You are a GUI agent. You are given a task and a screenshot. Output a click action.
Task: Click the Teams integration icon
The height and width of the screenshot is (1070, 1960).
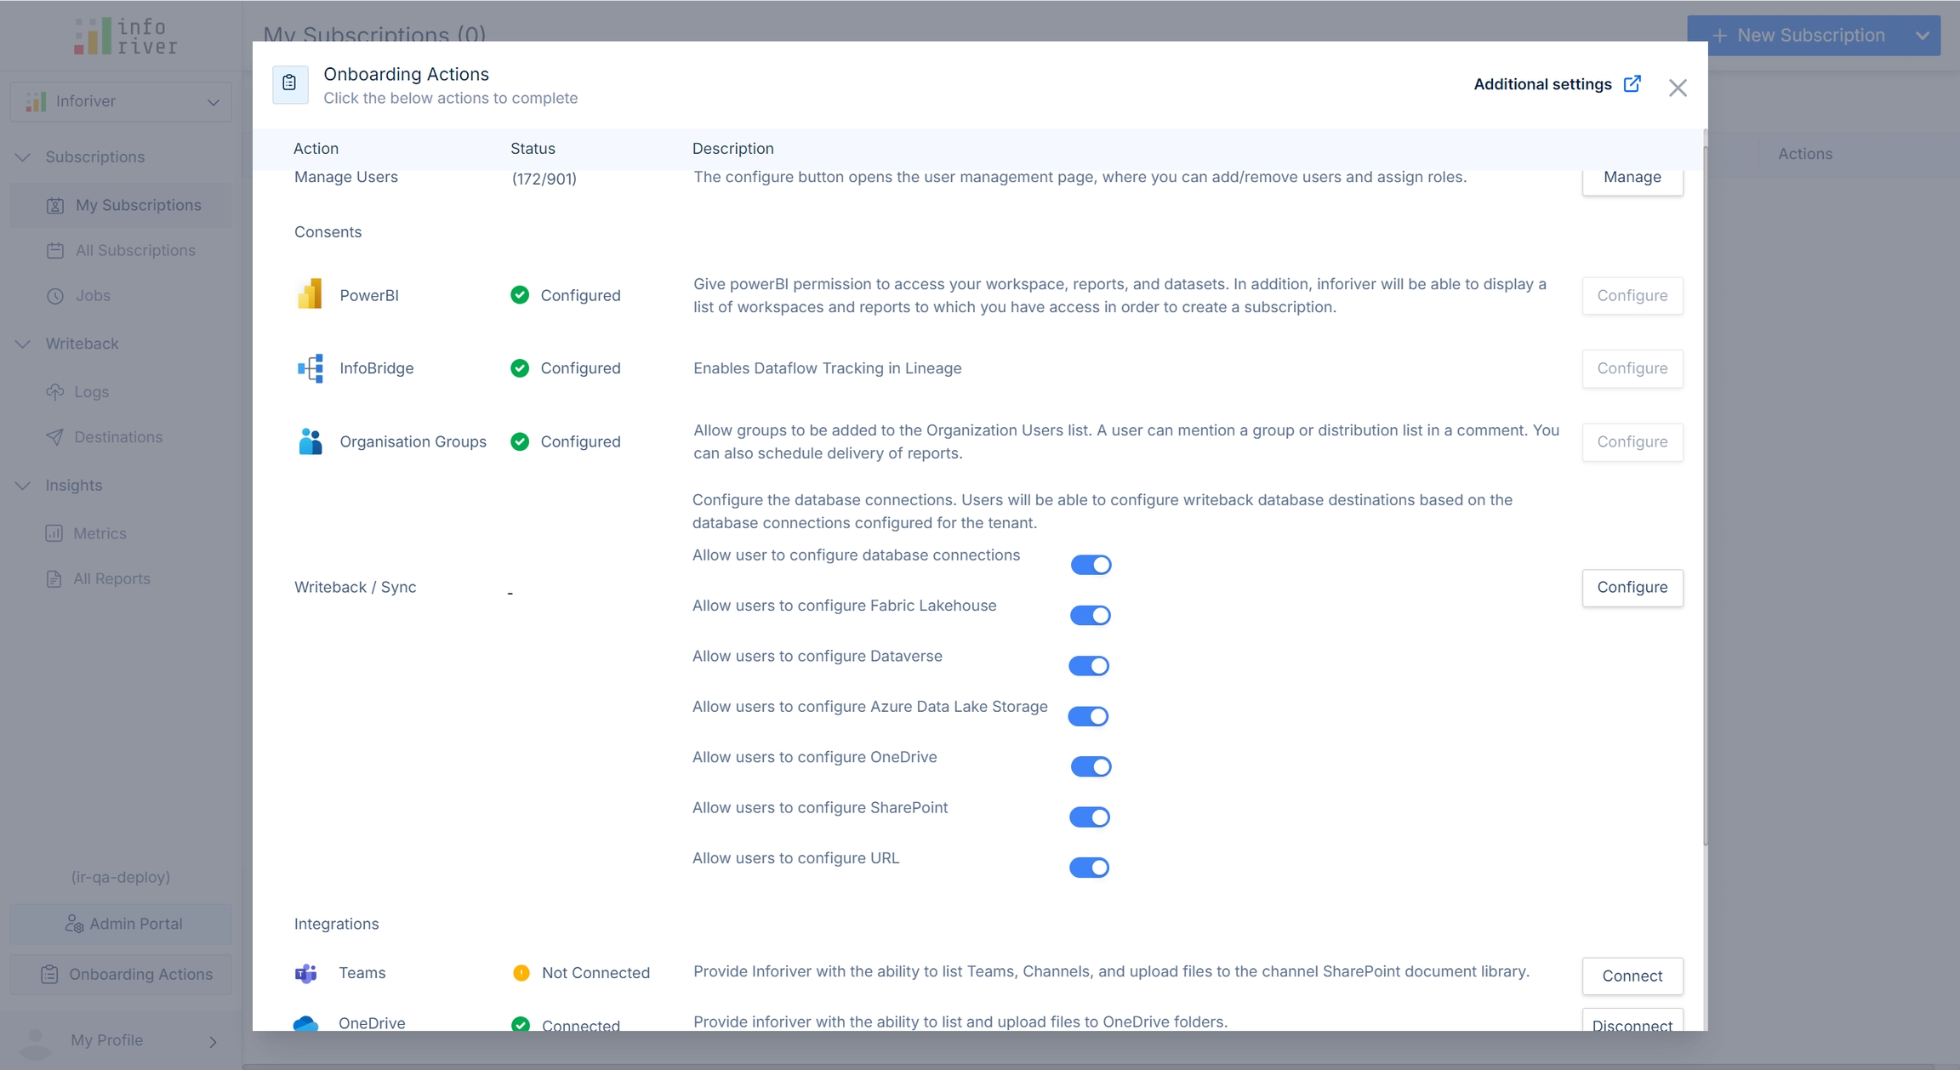306,973
